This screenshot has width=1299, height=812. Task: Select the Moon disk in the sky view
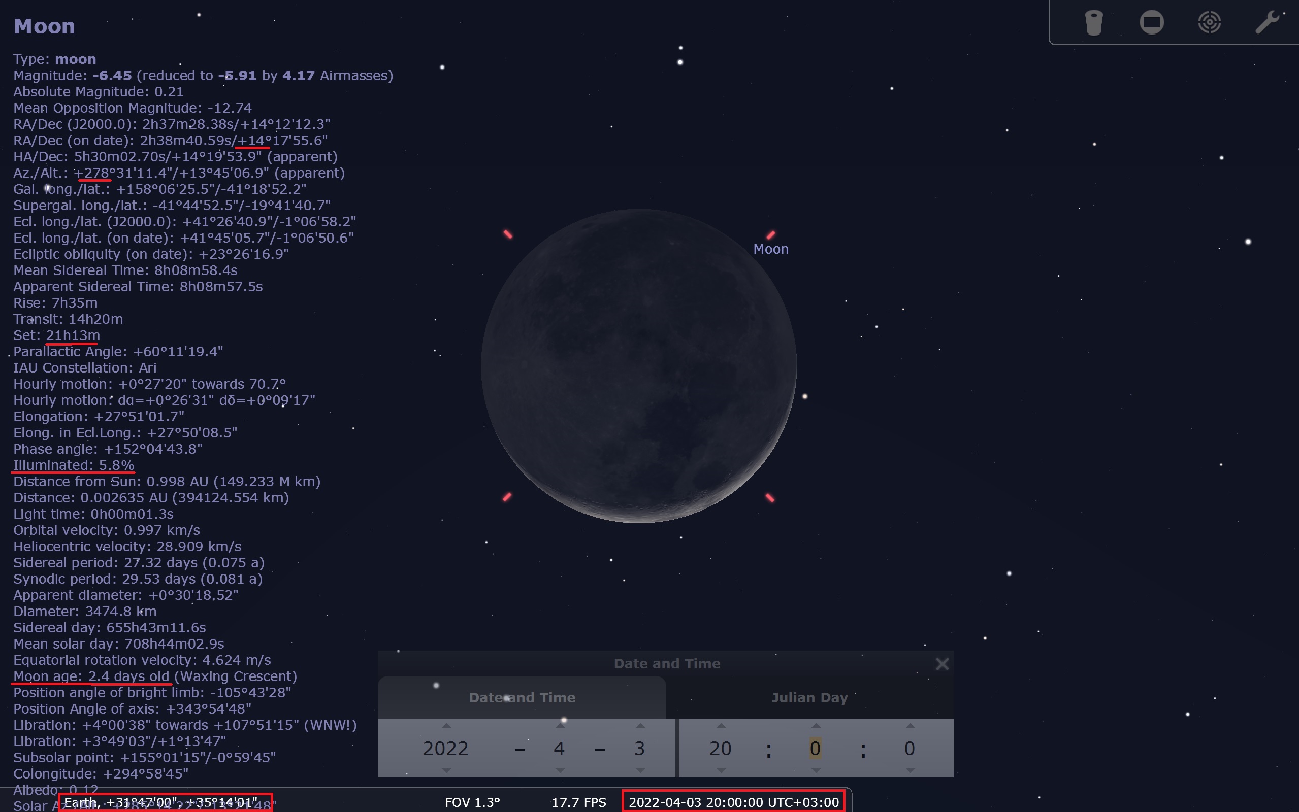[x=639, y=366]
